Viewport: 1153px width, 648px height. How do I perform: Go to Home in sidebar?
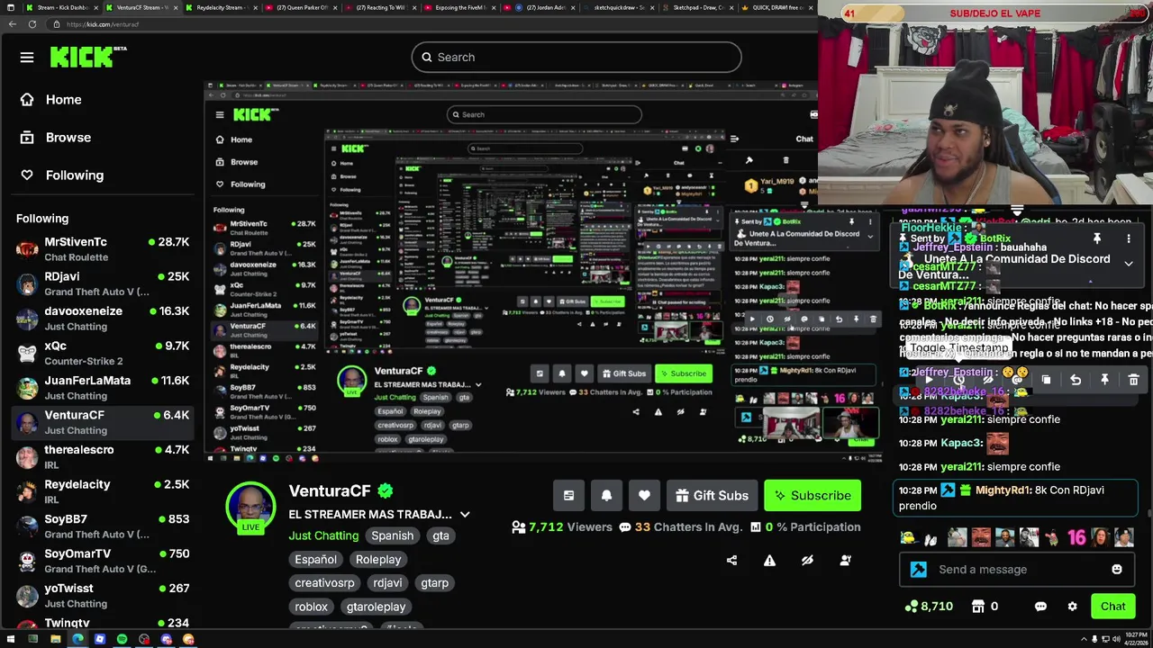coord(51,100)
